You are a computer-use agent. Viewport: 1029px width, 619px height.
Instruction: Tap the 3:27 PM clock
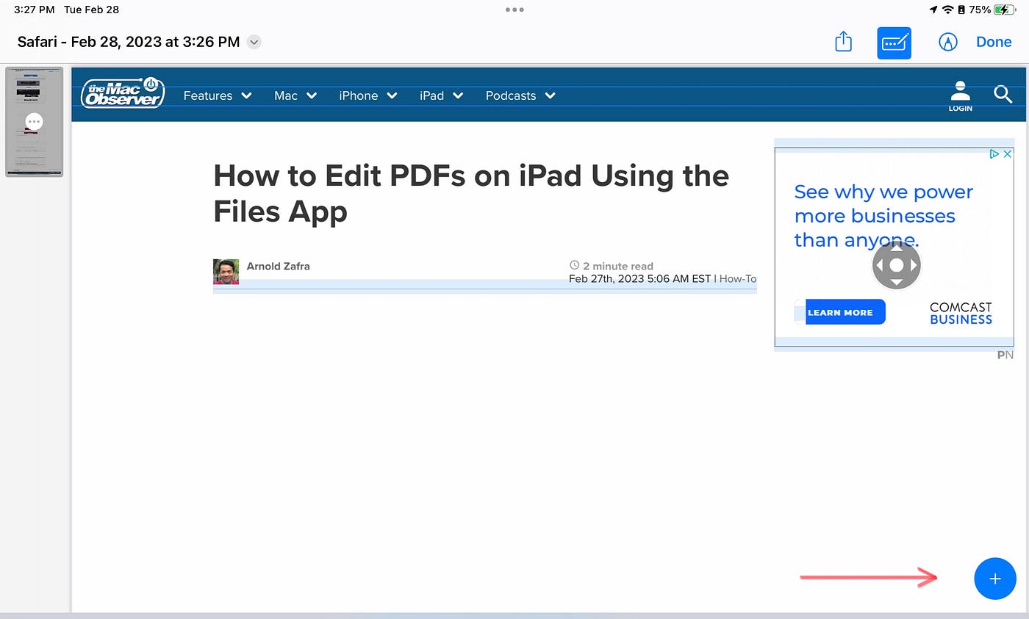tap(35, 10)
